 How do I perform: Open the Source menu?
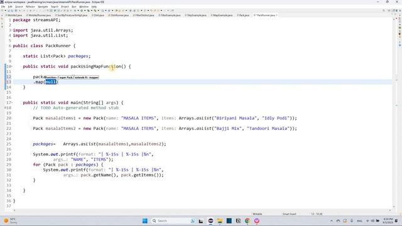tap(19, 7)
